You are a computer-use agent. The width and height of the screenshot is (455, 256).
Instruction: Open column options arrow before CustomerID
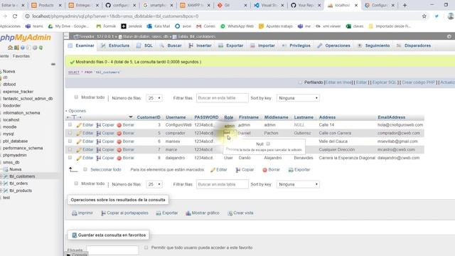coord(131,117)
